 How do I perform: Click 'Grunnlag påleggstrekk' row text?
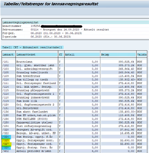coord(33,90)
